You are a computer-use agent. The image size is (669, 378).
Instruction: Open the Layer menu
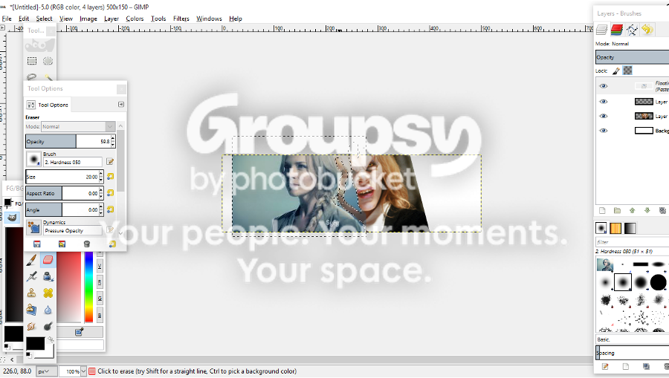(x=111, y=19)
